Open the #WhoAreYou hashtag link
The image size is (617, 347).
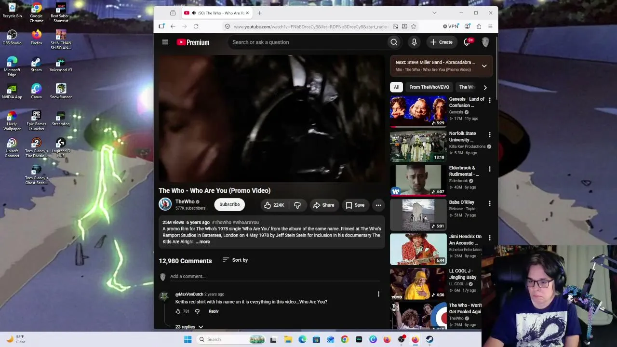(x=246, y=223)
